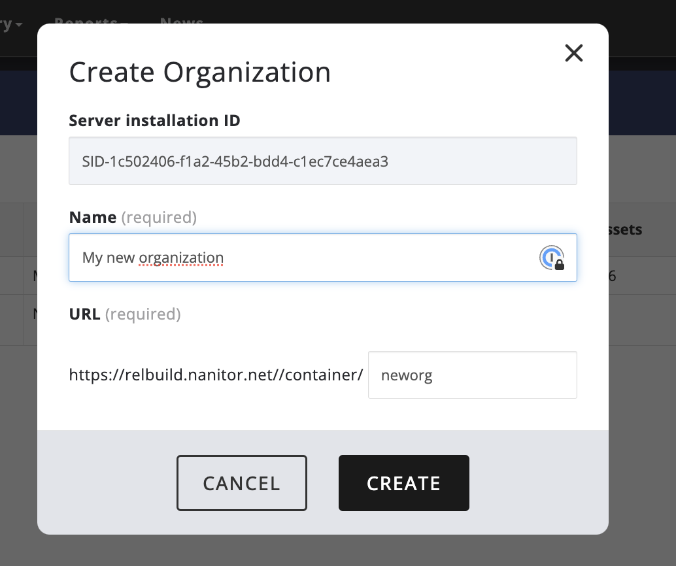Image resolution: width=676 pixels, height=566 pixels.
Task: Click the (required) hint beside URL label
Action: 143,314
